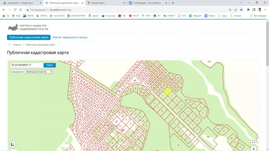Open the КП bookmark

point(157,16)
